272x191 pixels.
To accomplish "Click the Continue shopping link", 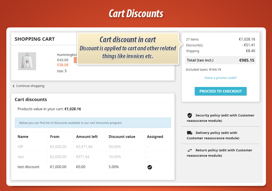I will pyautogui.click(x=30, y=86).
